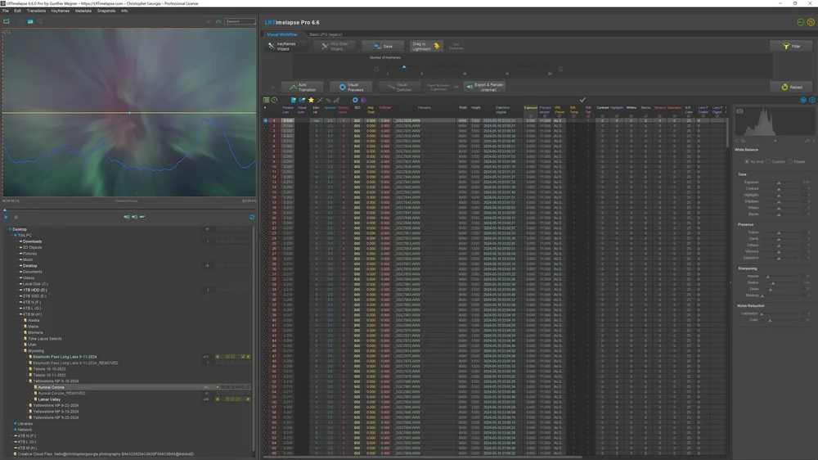
Task: Click the Drag to Lightroom button
Action: tap(425, 47)
